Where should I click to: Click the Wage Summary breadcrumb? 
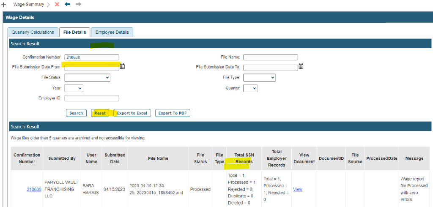[29, 4]
